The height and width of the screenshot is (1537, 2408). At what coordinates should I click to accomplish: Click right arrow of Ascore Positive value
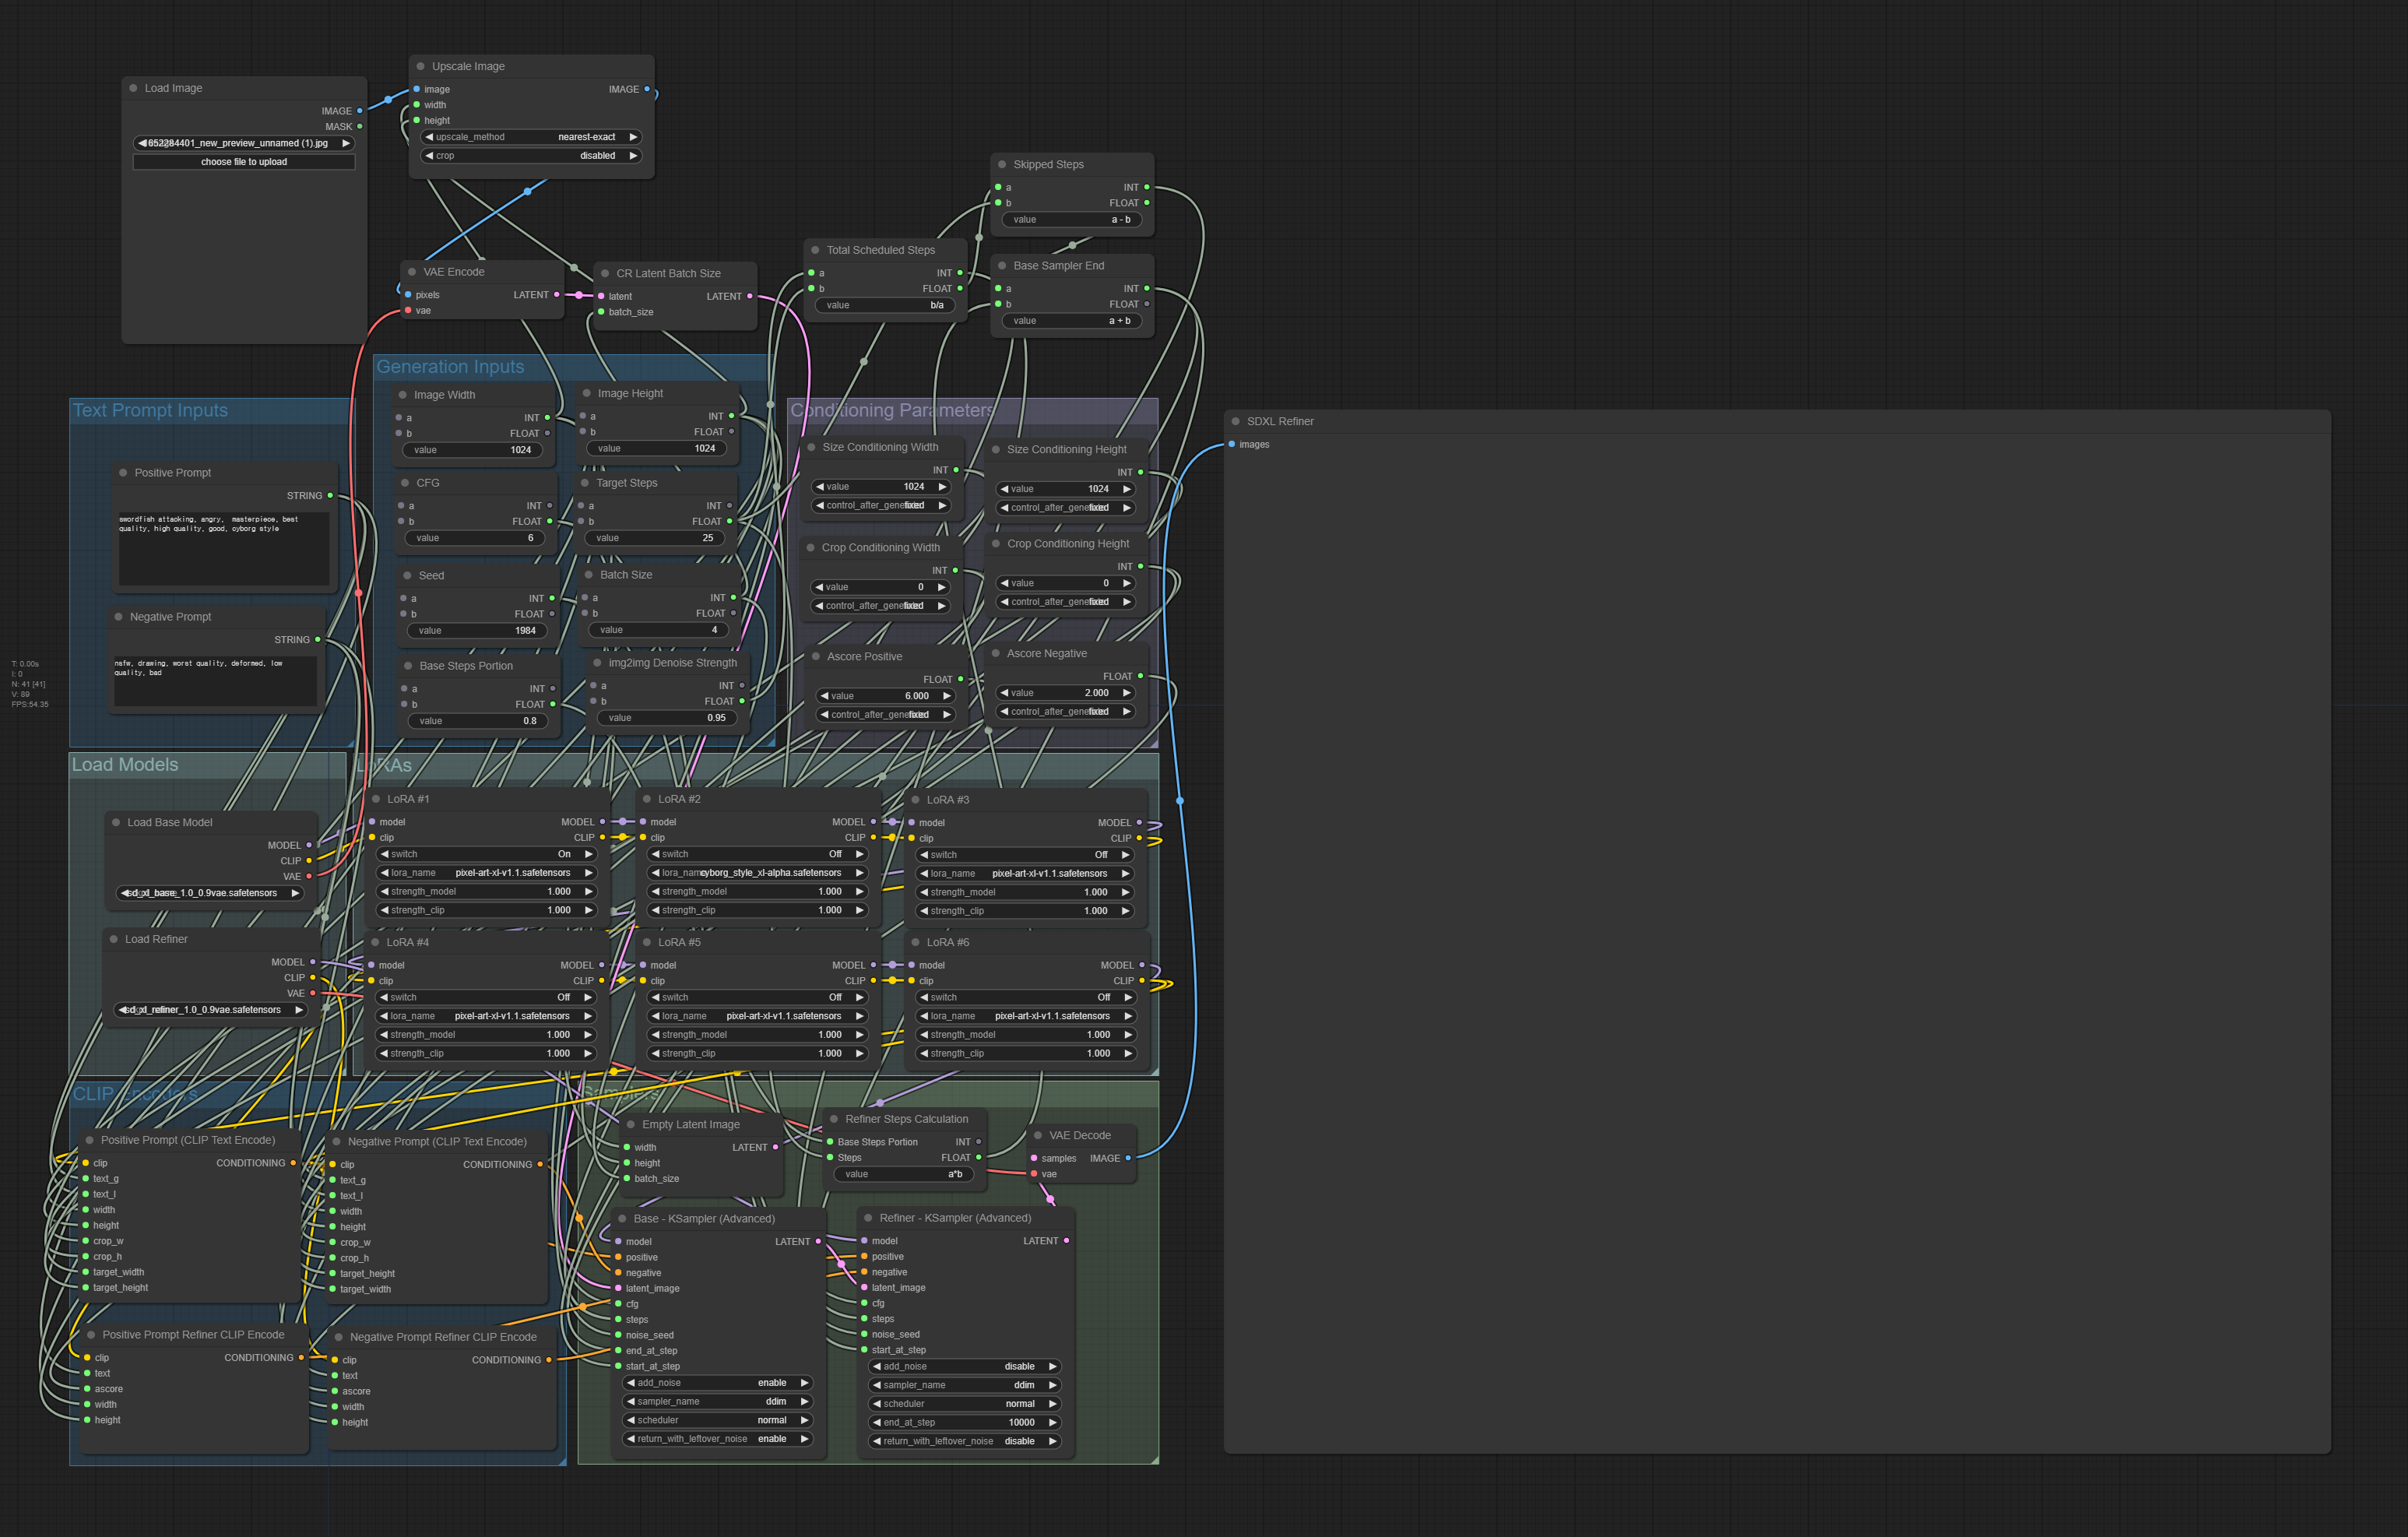tap(946, 696)
